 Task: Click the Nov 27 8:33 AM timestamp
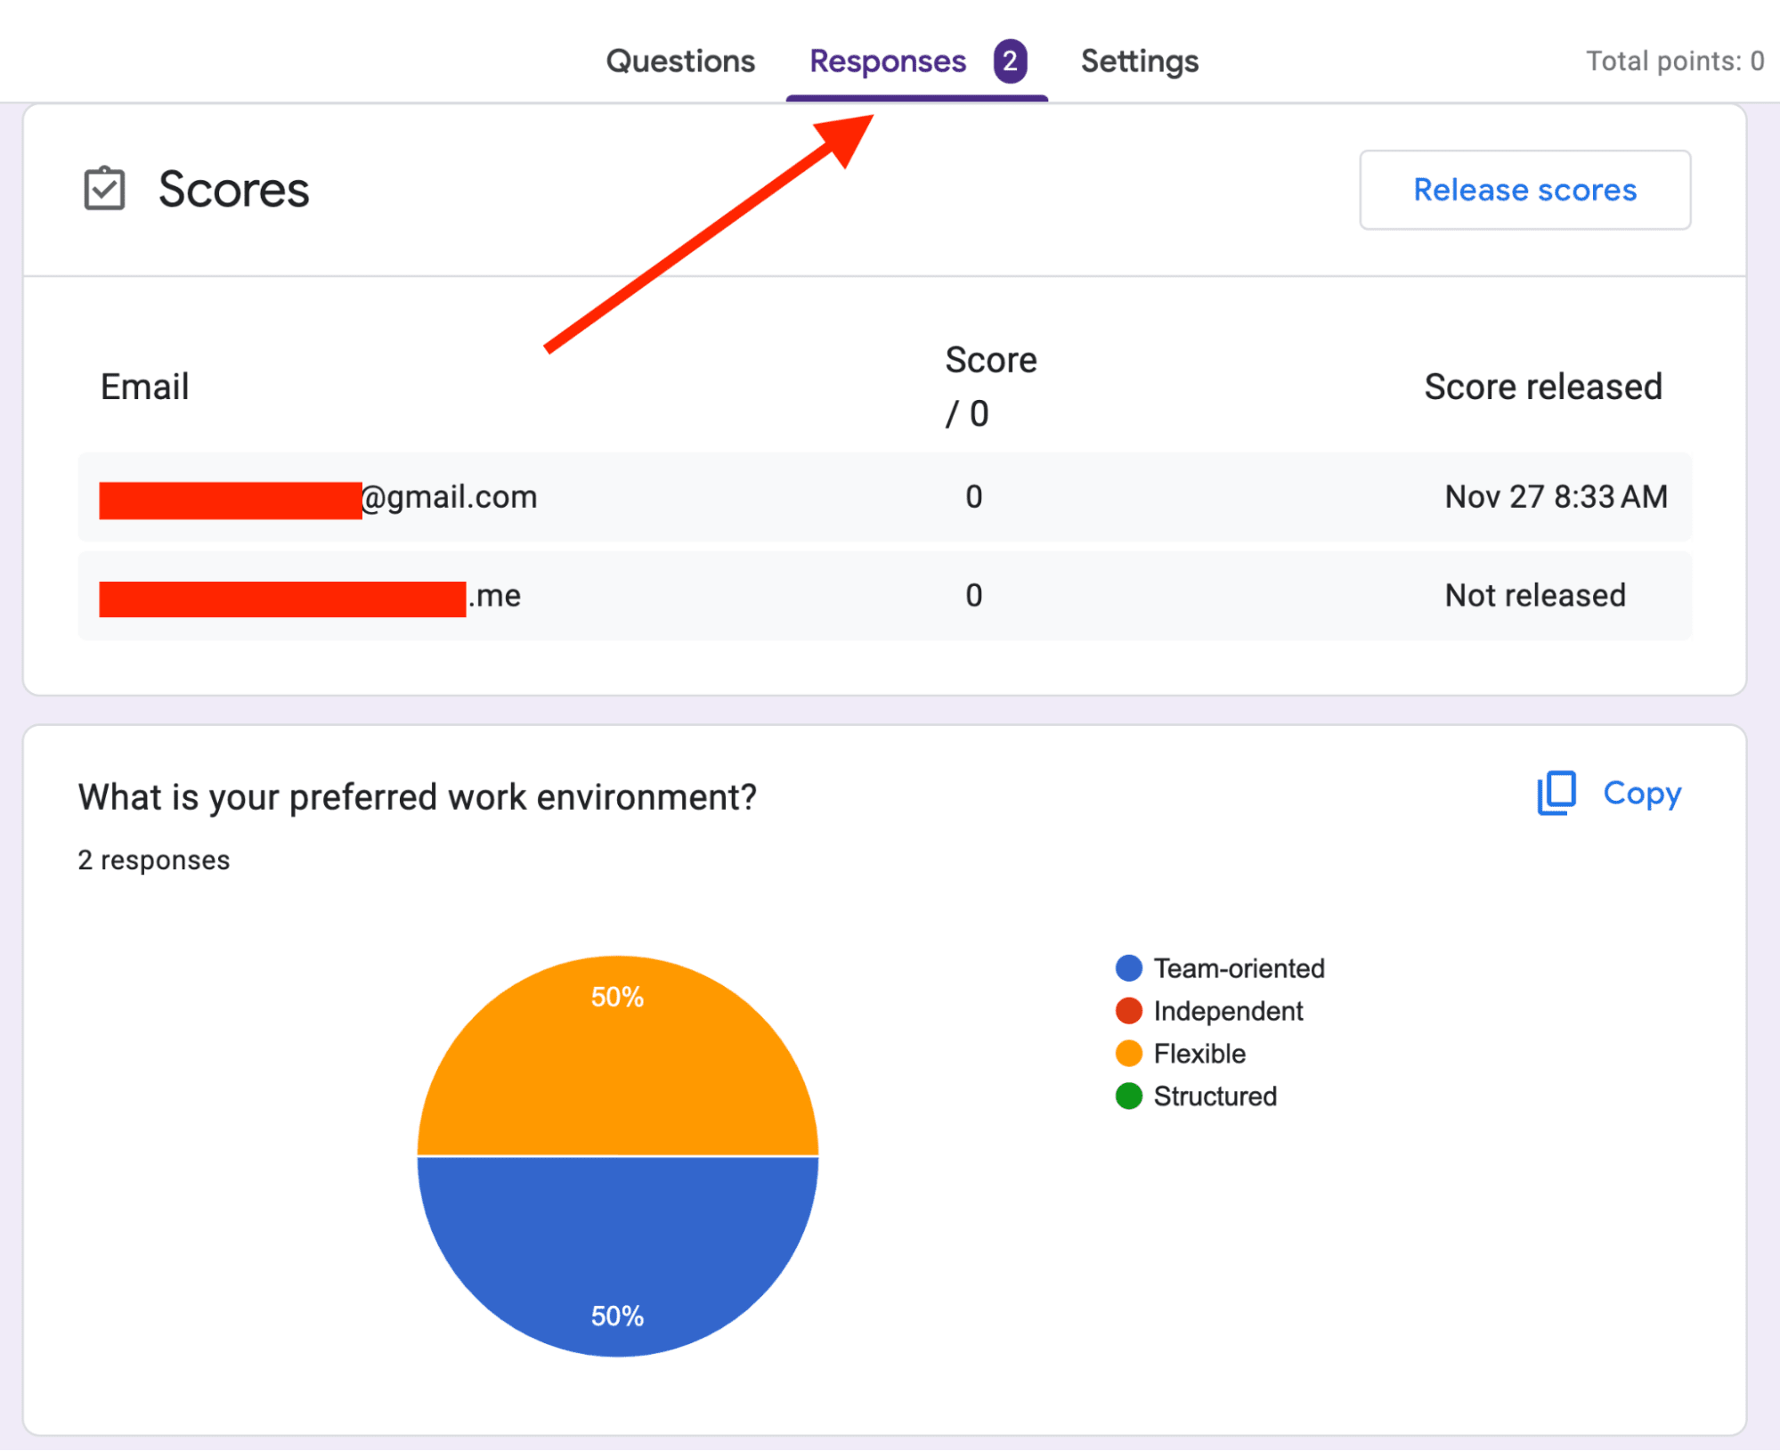(x=1555, y=497)
